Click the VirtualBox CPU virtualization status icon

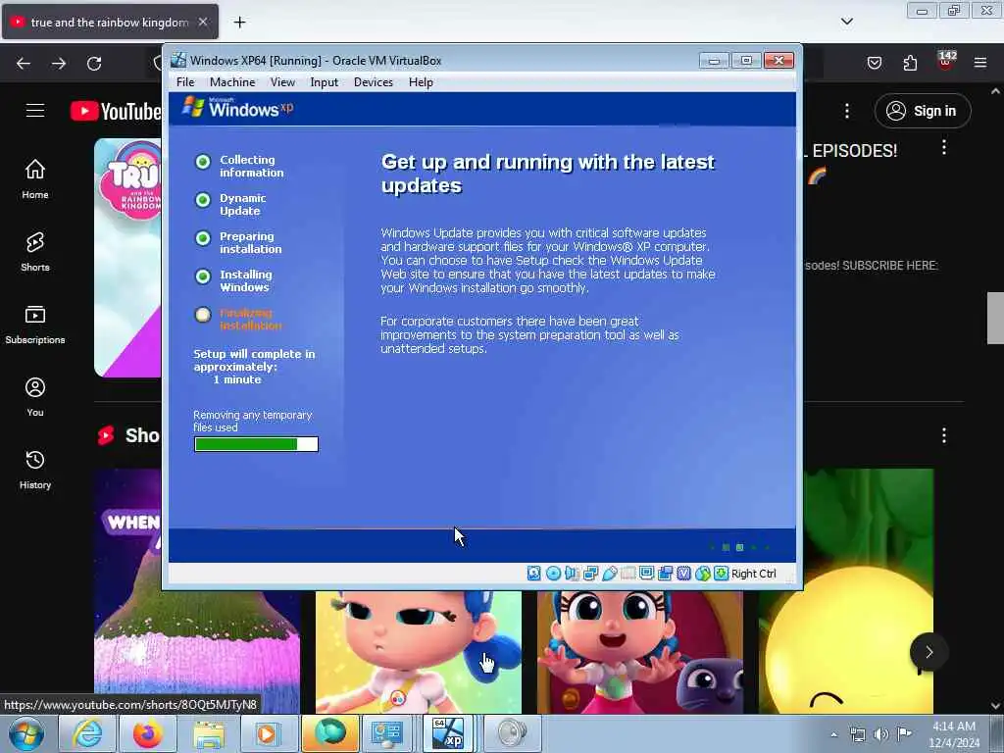click(683, 573)
